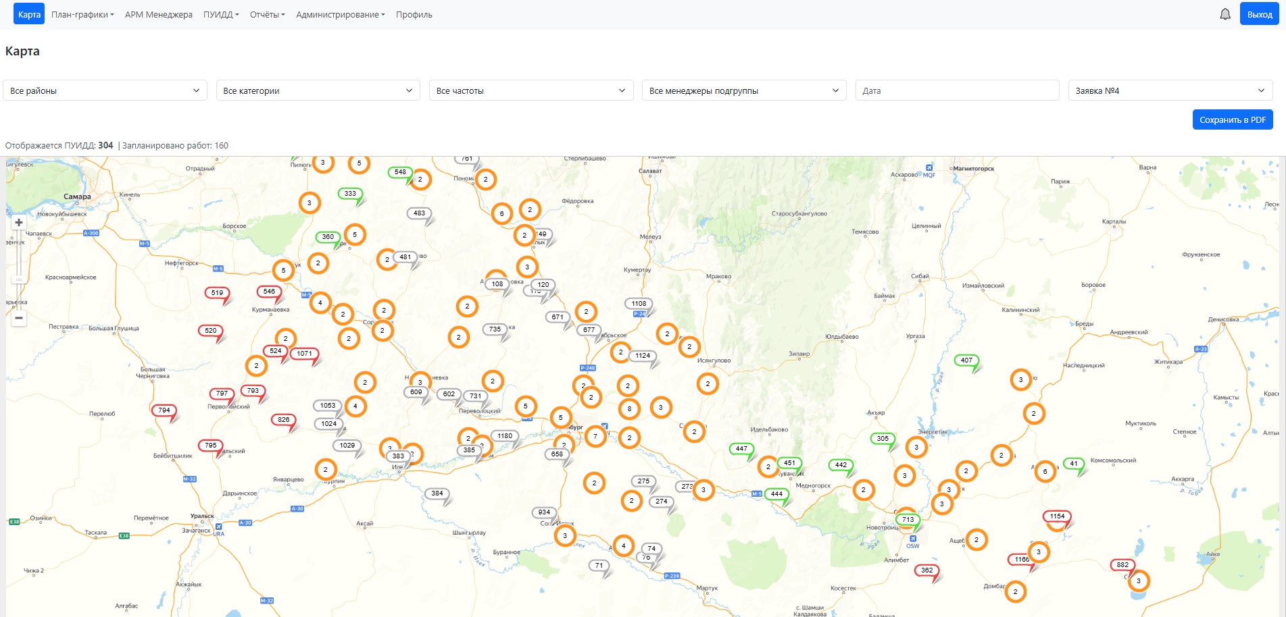This screenshot has height=617, width=1286.
Task: Click the orange cluster showing 7
Action: (x=595, y=437)
